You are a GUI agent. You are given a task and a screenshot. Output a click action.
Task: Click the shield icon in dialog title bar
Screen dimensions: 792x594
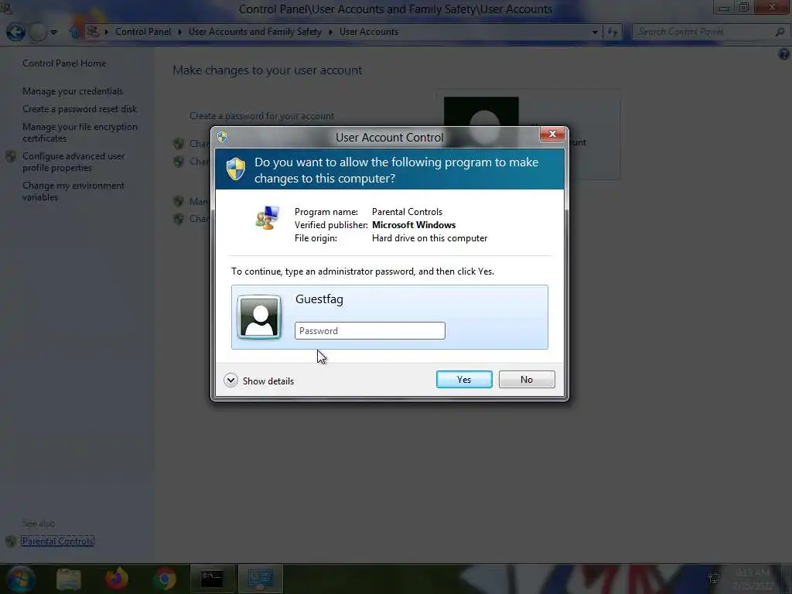click(x=222, y=136)
